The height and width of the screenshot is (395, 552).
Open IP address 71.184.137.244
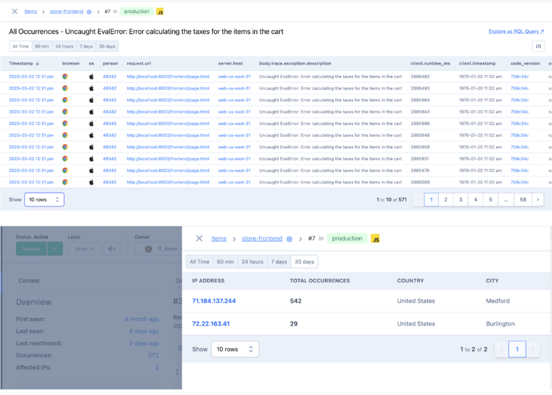pyautogui.click(x=214, y=301)
